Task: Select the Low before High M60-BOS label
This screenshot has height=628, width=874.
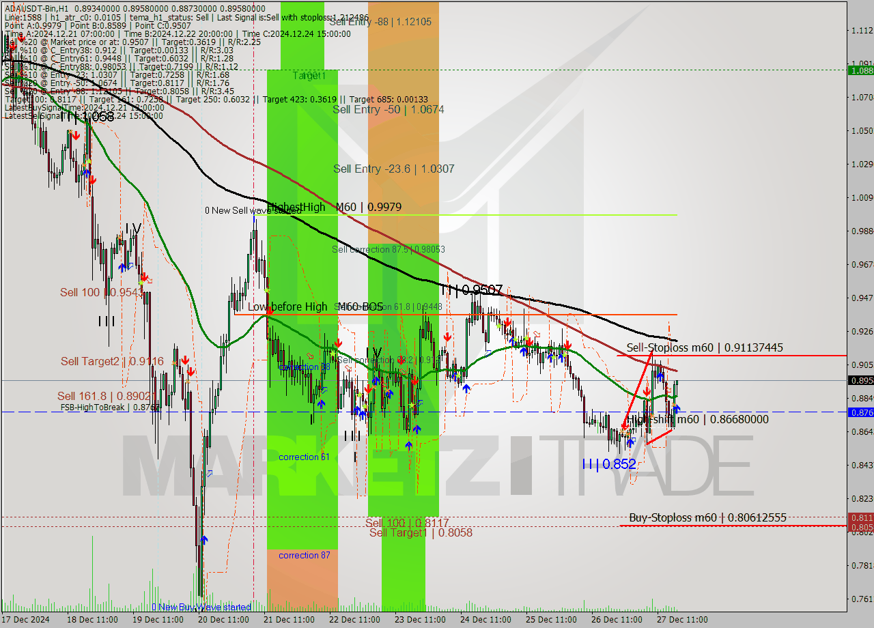Action: (x=315, y=306)
